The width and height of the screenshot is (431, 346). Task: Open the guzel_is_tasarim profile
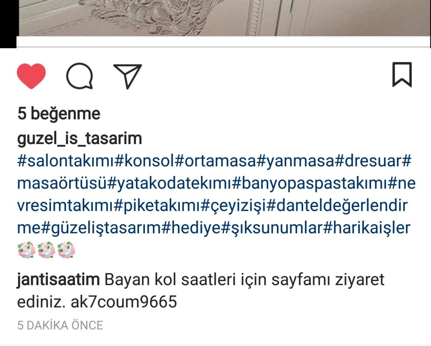point(79,139)
